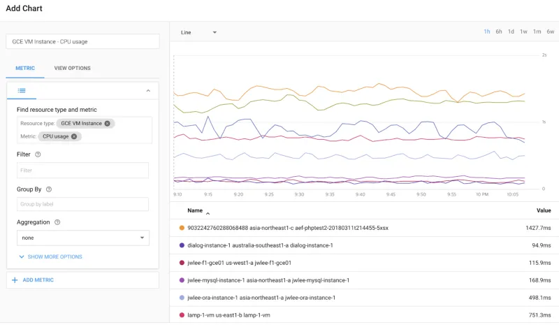The image size is (559, 325).
Task: Click the dark blue swatch for dialog-instance-1
Action: tap(182, 245)
